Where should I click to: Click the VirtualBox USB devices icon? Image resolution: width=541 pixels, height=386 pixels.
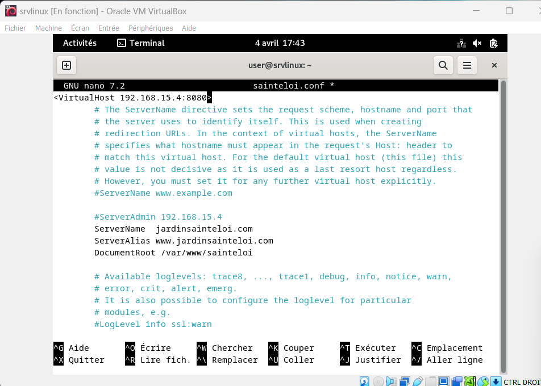coord(418,381)
